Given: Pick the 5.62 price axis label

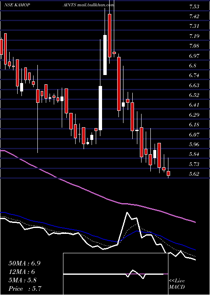Looking at the screenshot, I should pos(194,174).
